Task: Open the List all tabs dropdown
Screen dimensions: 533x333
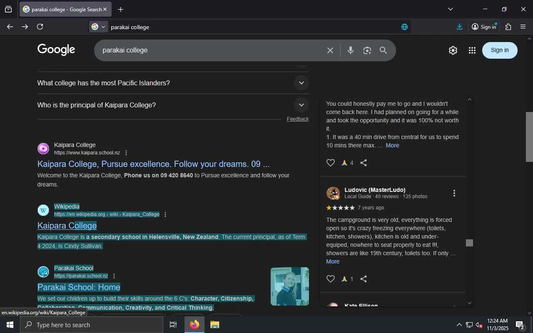Action: click(450, 9)
